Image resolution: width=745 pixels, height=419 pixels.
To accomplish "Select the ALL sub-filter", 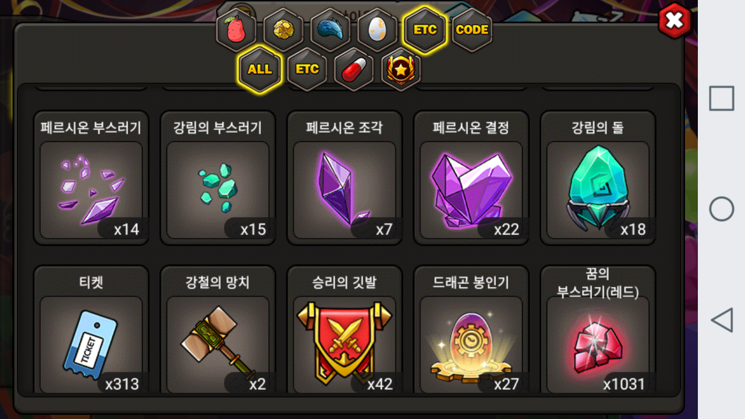I will [x=260, y=69].
